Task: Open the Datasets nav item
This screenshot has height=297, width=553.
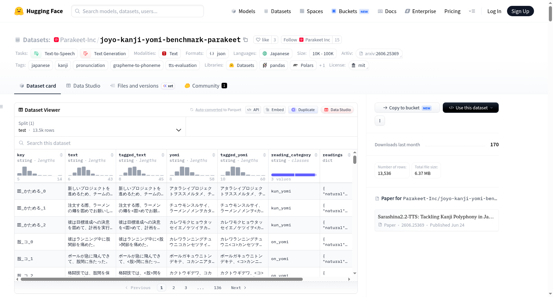Action: point(277,11)
